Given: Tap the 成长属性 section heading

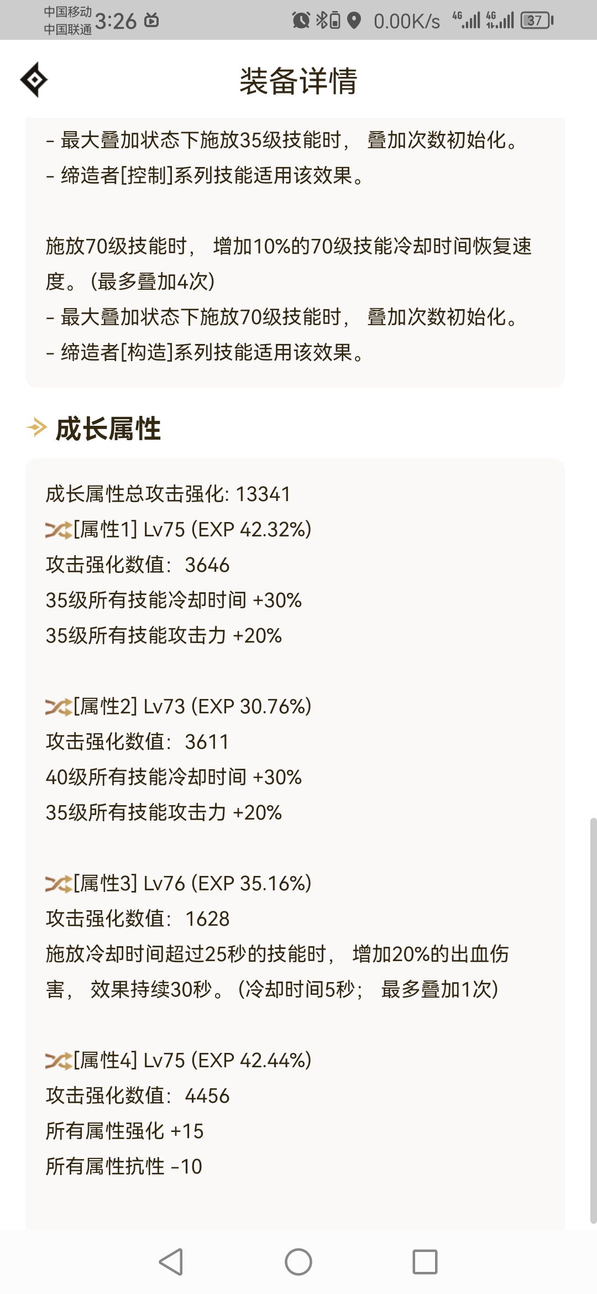Looking at the screenshot, I should point(108,429).
